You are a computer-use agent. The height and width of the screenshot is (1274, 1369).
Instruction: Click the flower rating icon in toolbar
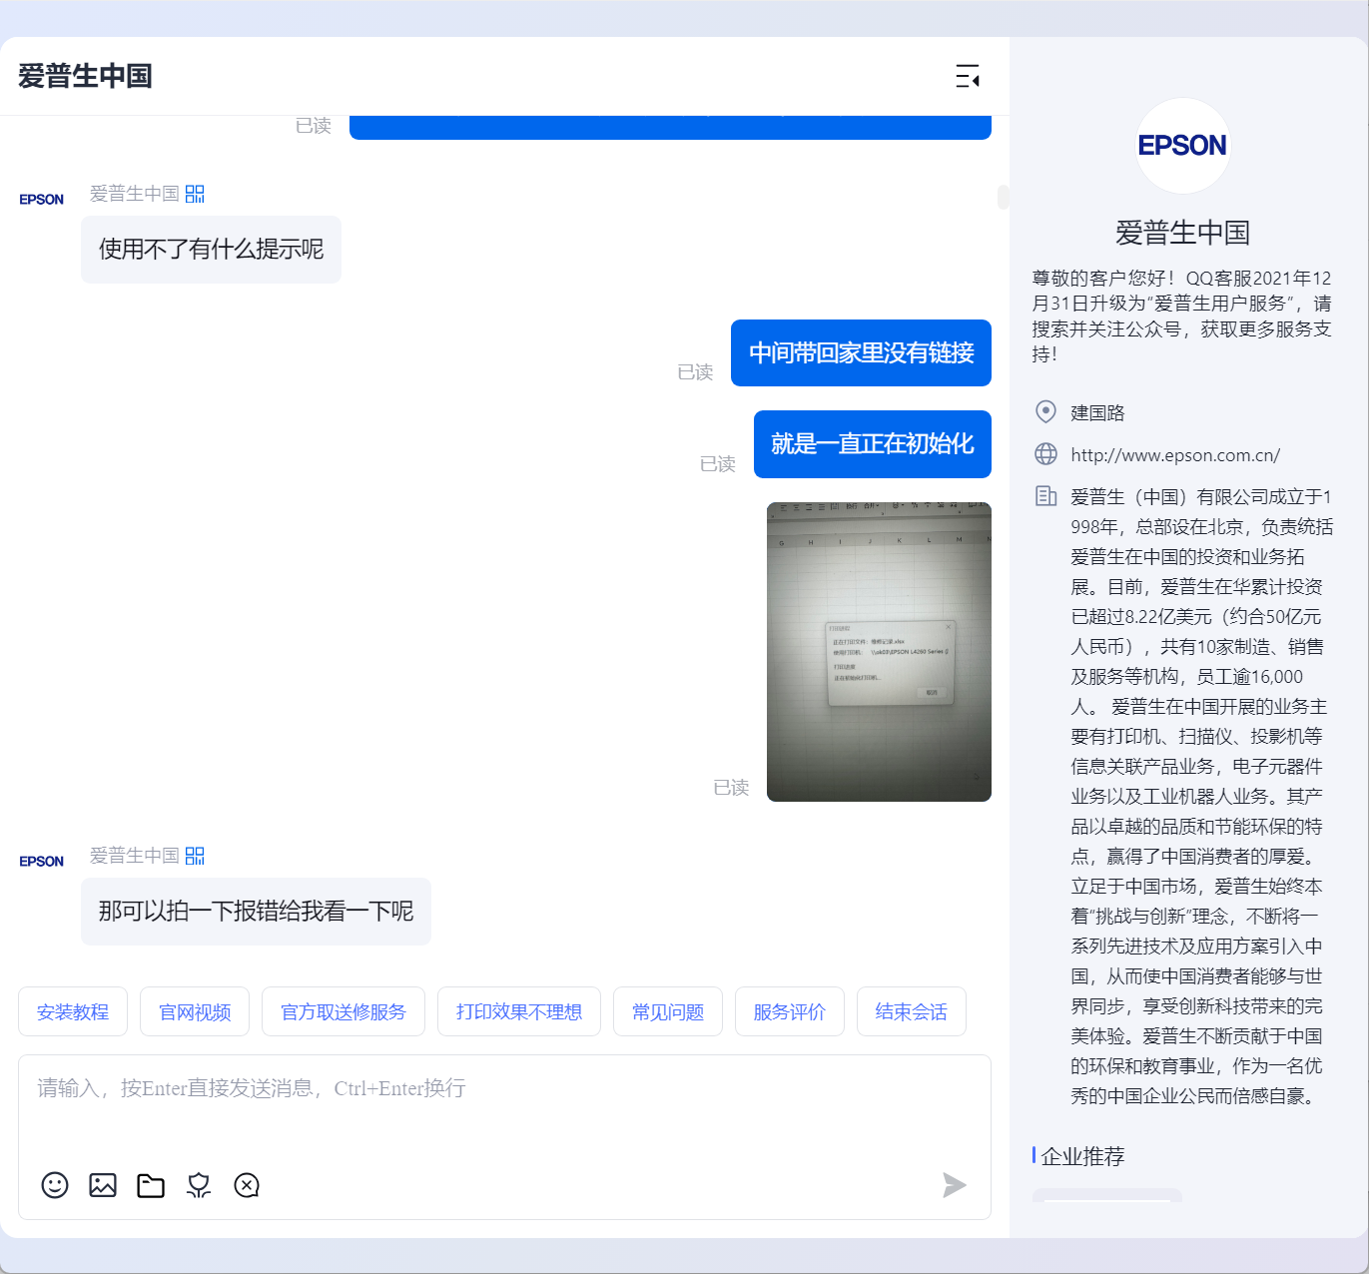point(199,1185)
